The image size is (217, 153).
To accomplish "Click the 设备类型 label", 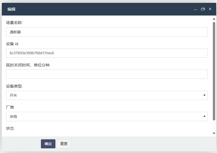I will point(15,86).
